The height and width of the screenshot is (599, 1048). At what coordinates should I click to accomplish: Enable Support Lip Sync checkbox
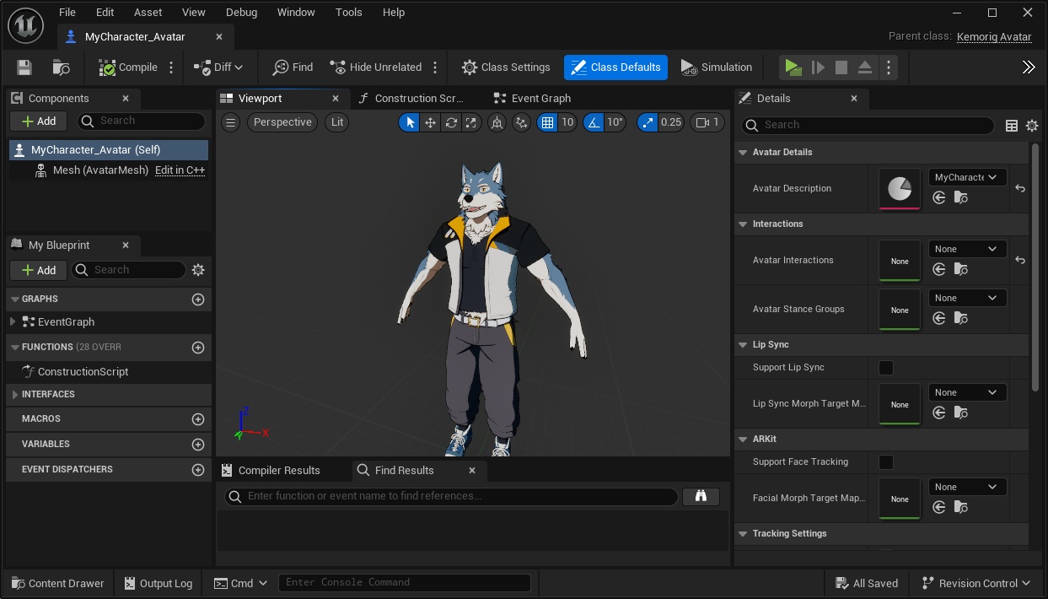tap(886, 368)
